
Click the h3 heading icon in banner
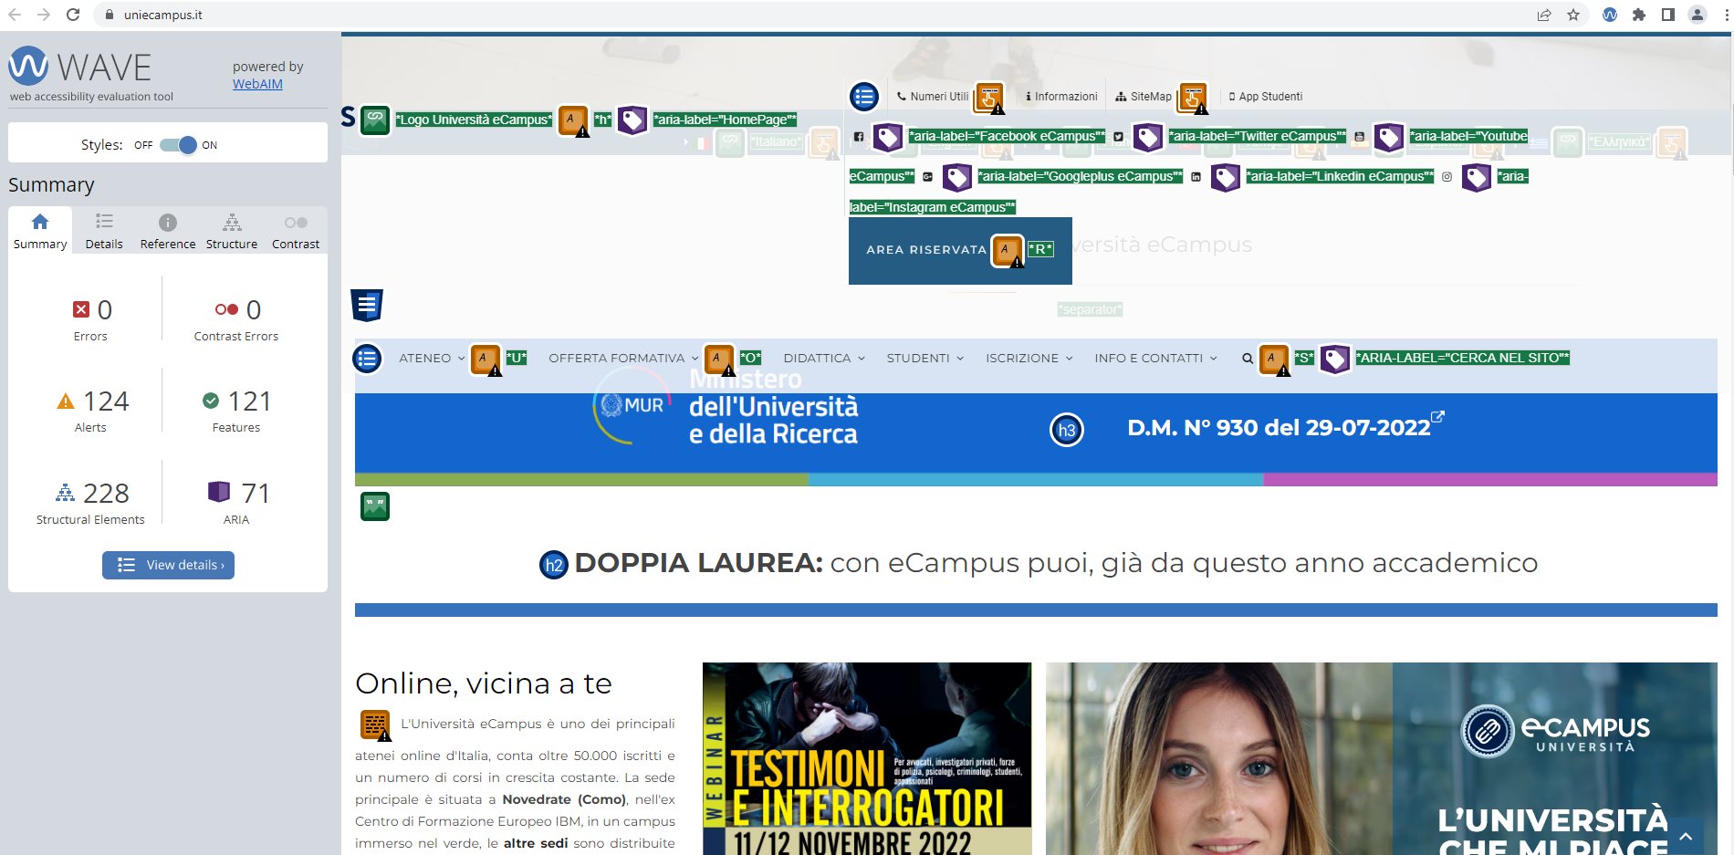(x=1067, y=430)
